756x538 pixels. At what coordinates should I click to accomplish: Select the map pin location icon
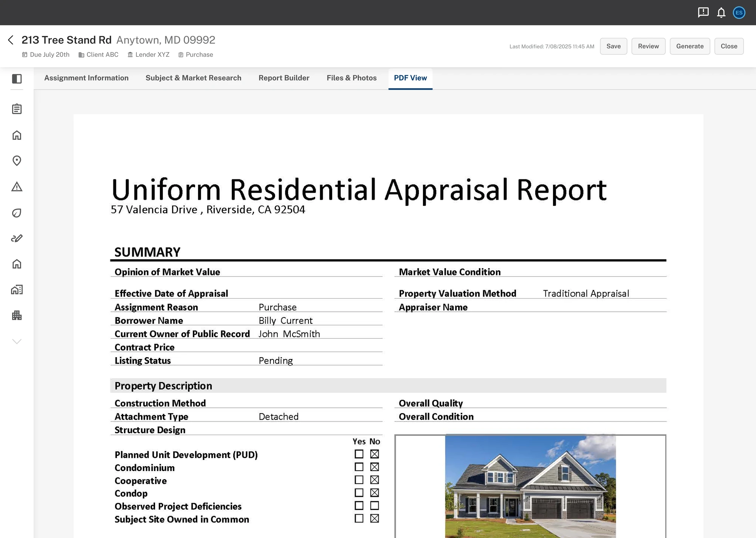[17, 160]
